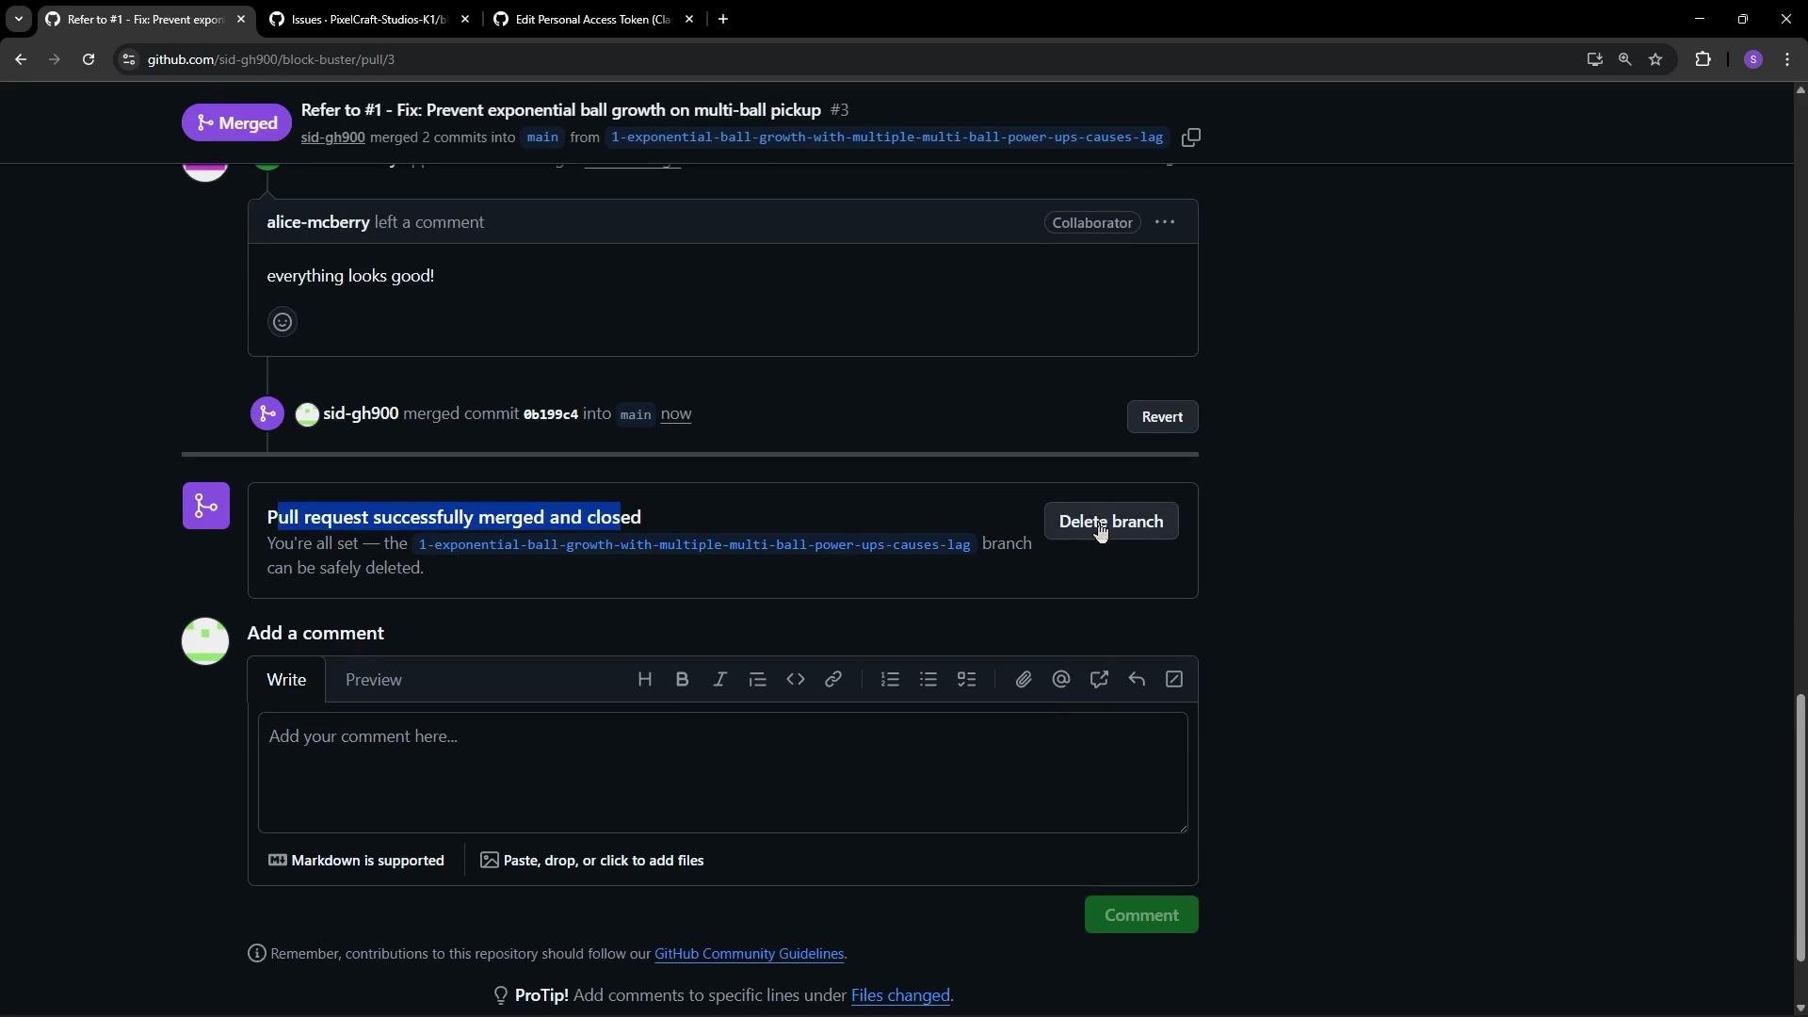The image size is (1808, 1017).
Task: Mention a user with @ icon
Action: [x=1061, y=680]
